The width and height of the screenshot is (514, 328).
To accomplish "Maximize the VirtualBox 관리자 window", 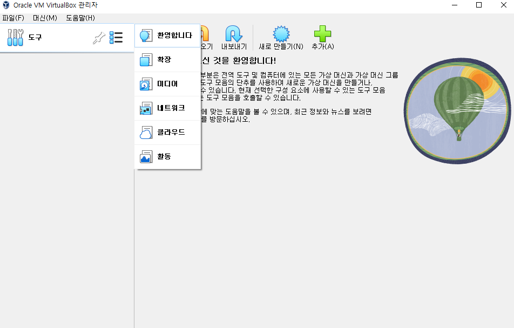I will click(479, 5).
